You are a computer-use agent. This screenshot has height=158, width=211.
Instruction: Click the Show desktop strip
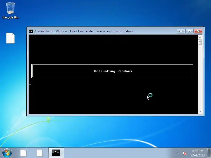click(209, 153)
